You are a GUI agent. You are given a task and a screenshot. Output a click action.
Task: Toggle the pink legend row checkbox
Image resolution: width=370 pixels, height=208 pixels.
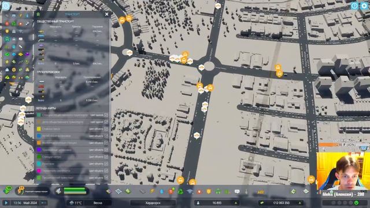click(106, 170)
